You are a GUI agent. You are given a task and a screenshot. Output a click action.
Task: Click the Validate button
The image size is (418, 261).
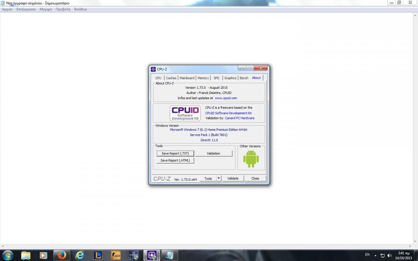point(233,178)
